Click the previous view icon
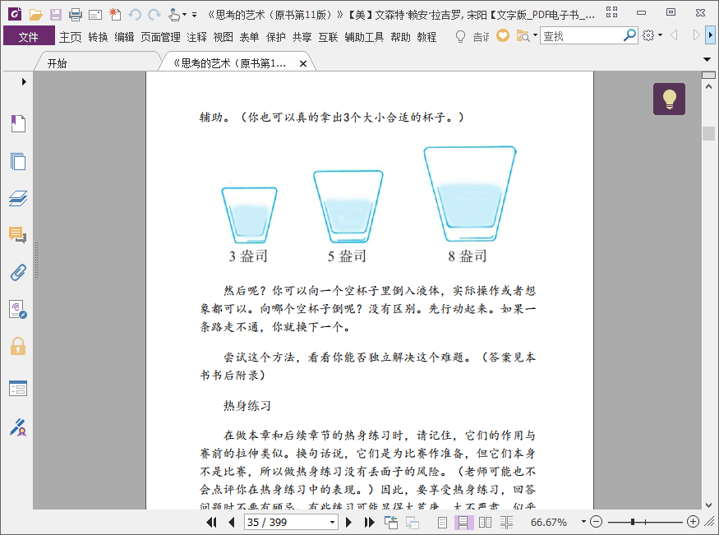719x535 pixels. tap(390, 522)
